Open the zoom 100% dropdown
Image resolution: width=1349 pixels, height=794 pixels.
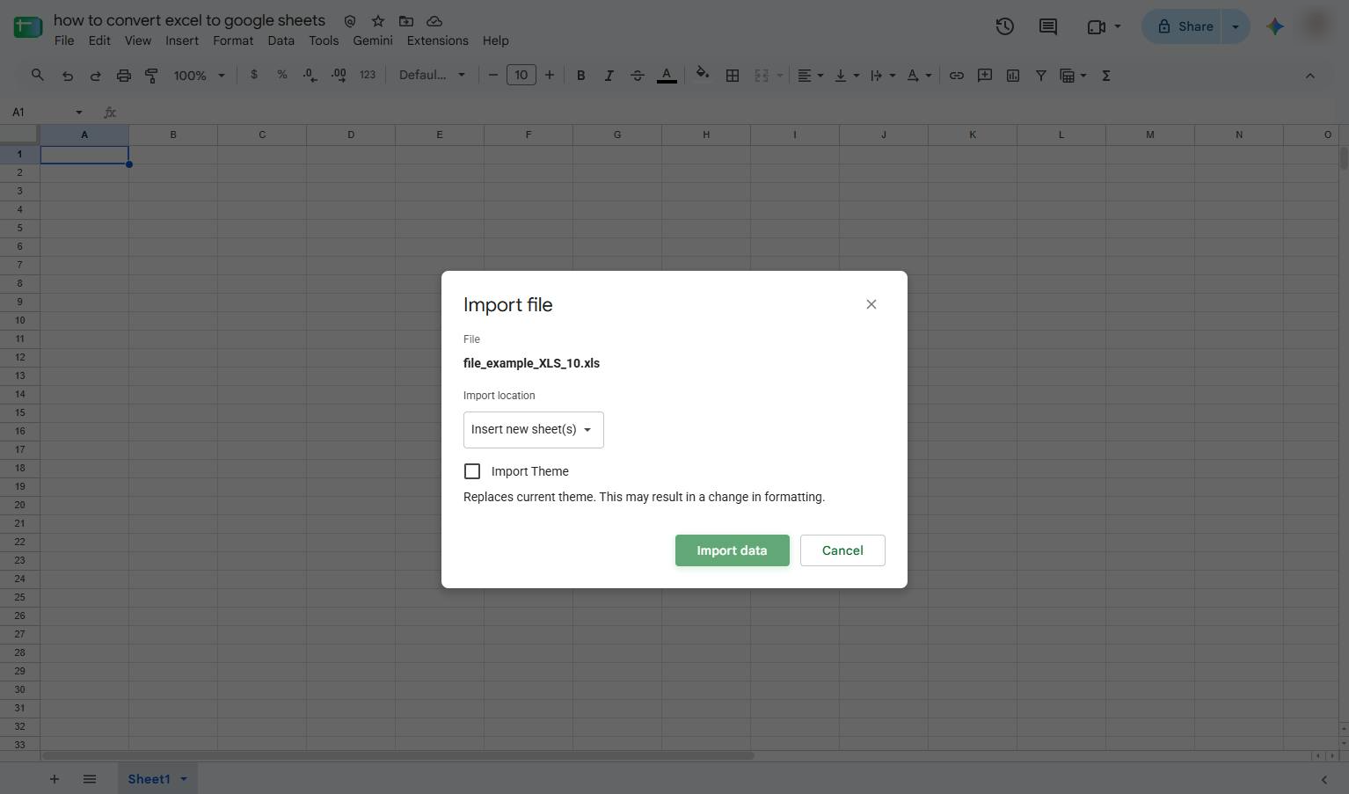point(199,76)
